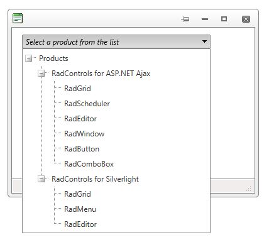Screen dimensions: 269x247
Task: Select the RadWindow item
Action: pos(84,134)
